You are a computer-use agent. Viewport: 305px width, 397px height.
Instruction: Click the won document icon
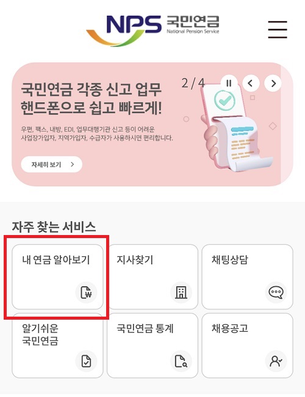pos(86,292)
